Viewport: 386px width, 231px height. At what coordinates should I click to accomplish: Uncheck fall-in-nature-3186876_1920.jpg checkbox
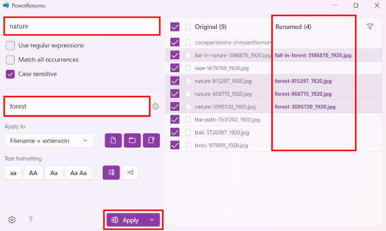(175, 55)
